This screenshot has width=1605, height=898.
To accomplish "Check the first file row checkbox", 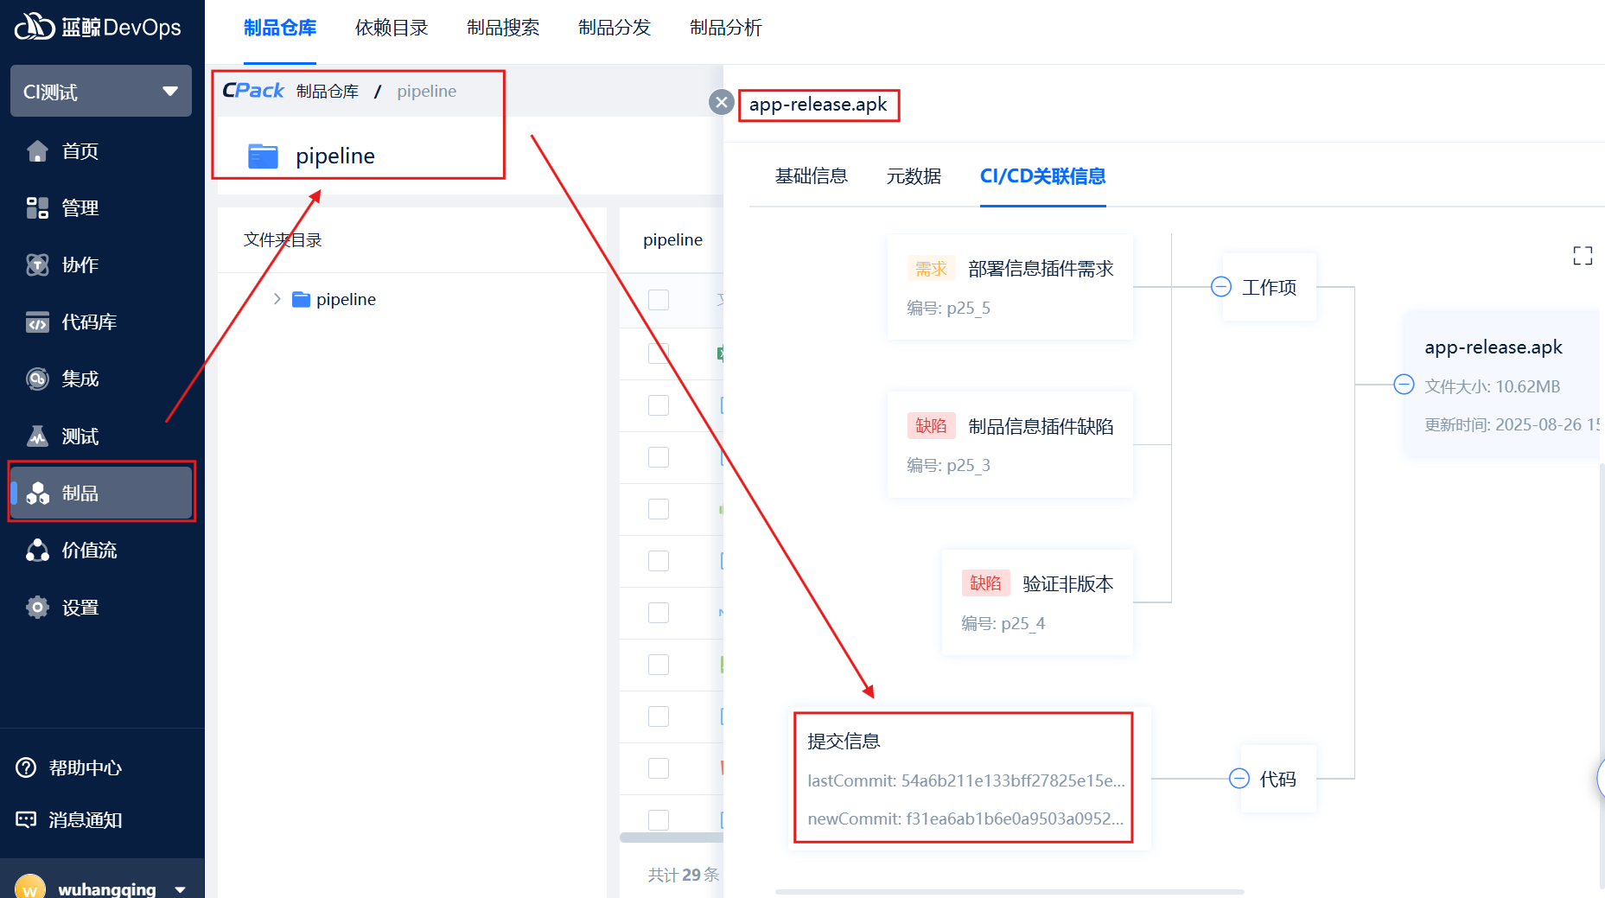I will pos(659,353).
